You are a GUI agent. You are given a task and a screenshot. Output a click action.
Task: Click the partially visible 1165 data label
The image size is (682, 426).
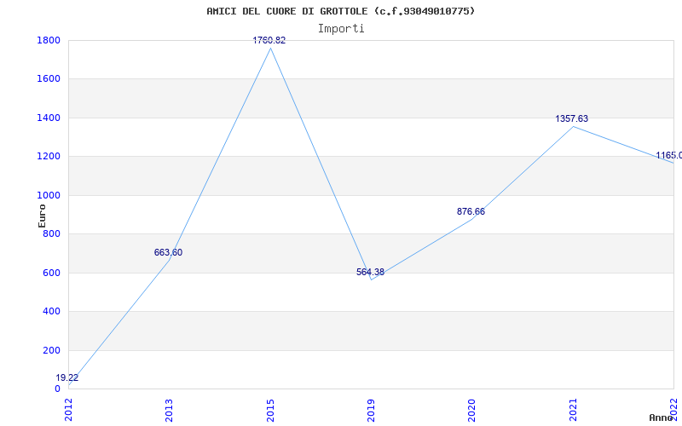pyautogui.click(x=668, y=155)
